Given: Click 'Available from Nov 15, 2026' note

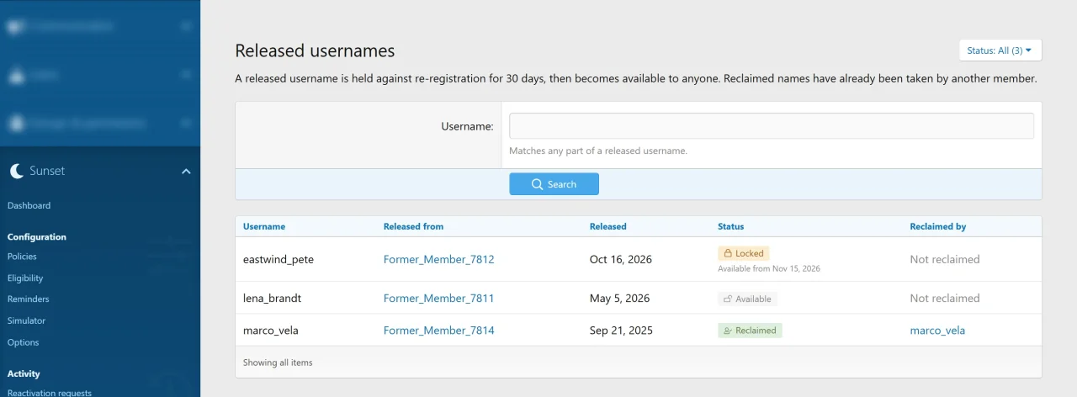Looking at the screenshot, I should (x=769, y=269).
